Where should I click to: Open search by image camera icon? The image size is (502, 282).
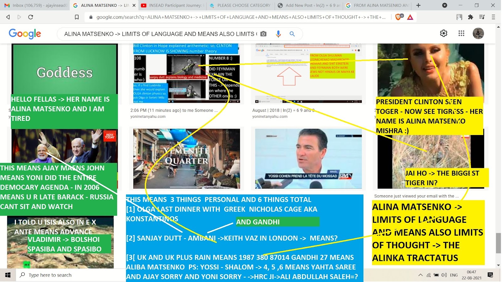coord(264,34)
